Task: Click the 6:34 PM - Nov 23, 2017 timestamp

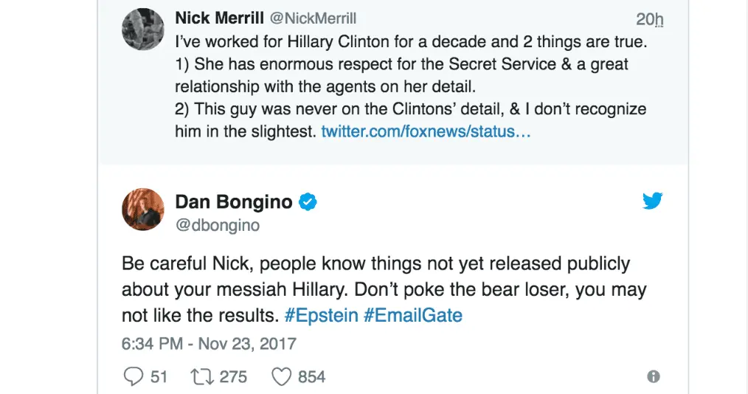Action: 209,343
